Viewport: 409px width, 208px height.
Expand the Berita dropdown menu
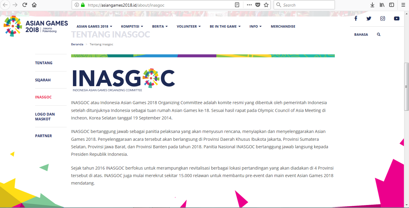(160, 26)
